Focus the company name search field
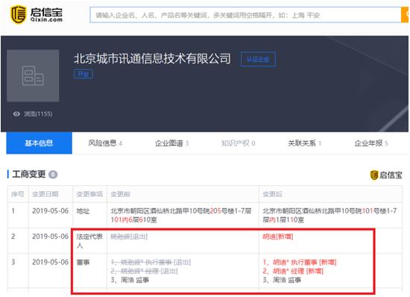This screenshot has height=297, width=410. [x=245, y=15]
